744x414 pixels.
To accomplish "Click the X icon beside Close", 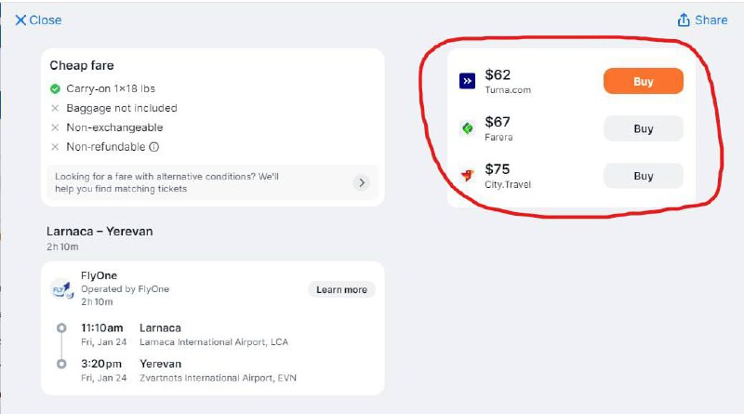I will [x=20, y=20].
